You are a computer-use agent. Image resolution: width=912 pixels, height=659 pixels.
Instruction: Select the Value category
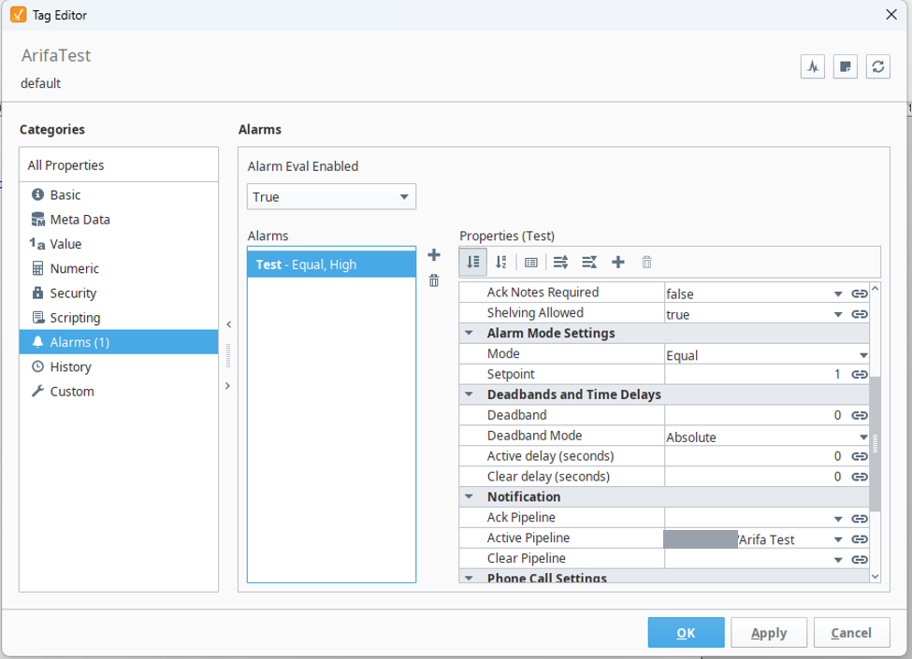[119, 244]
